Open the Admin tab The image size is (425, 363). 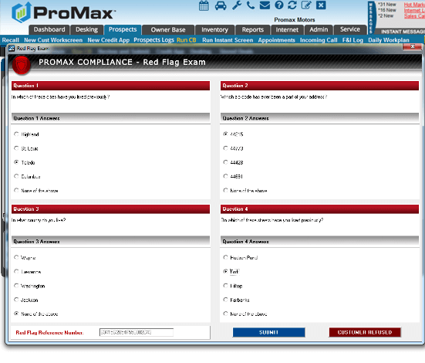point(319,29)
